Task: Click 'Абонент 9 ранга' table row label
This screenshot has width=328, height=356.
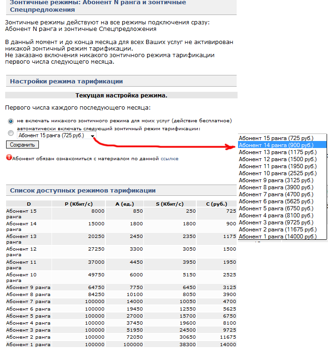Action: click(29, 288)
